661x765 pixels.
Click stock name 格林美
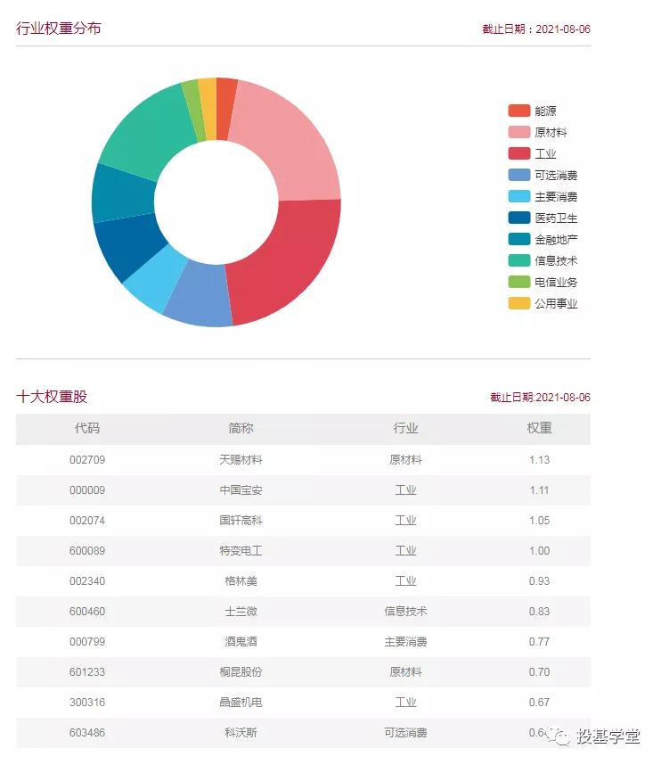tap(241, 581)
